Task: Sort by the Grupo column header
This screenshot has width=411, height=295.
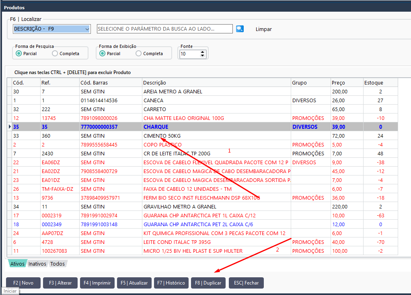Action: pyautogui.click(x=310, y=83)
